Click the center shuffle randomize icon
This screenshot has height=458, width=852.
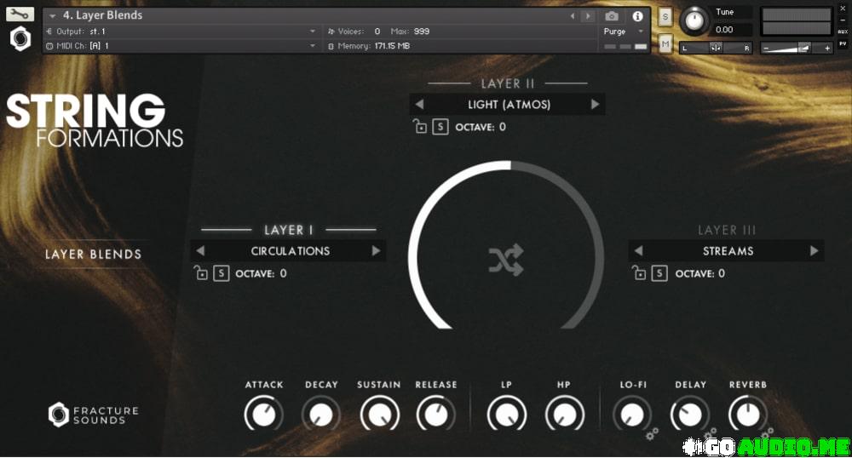(x=506, y=260)
